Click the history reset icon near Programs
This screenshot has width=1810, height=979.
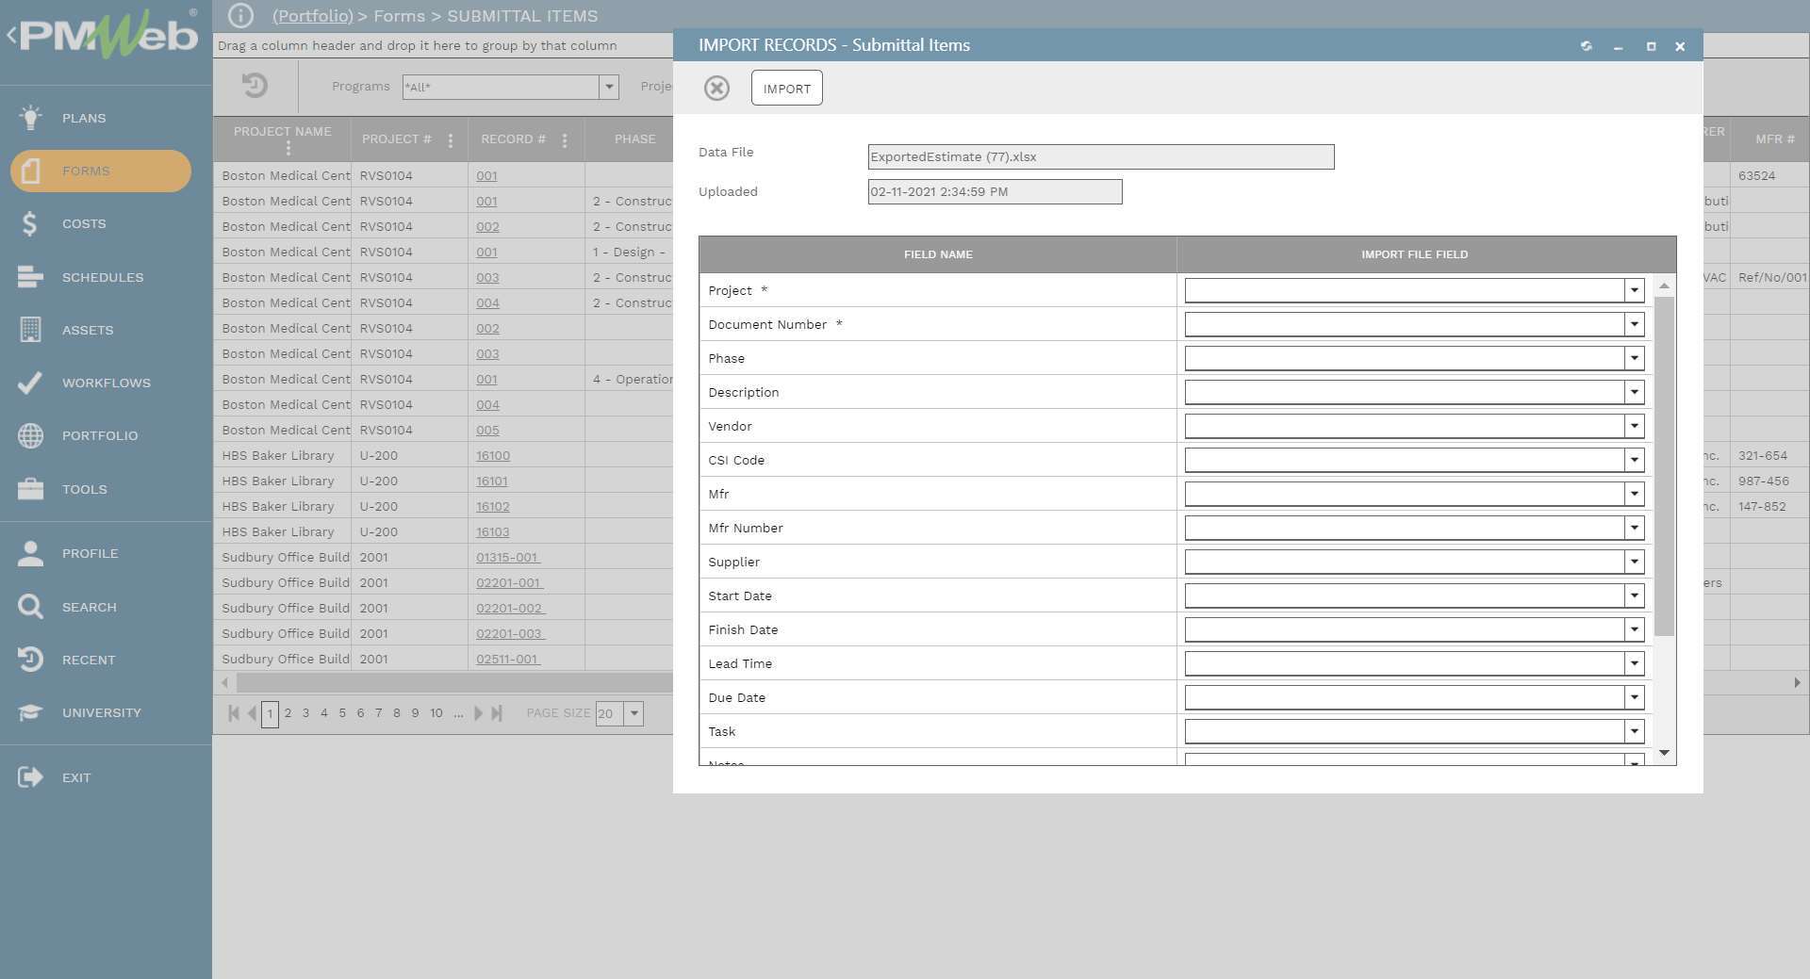255,86
